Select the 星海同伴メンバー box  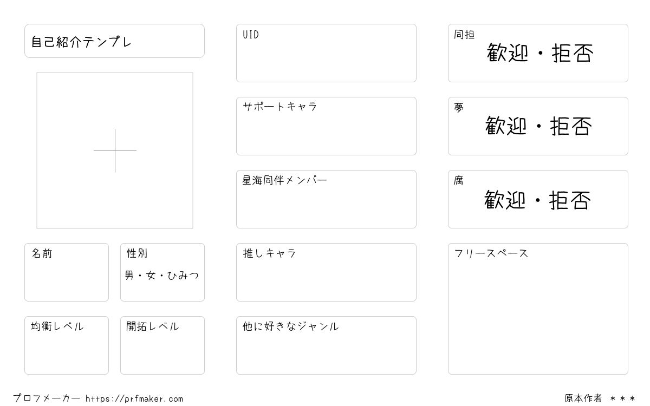(326, 199)
